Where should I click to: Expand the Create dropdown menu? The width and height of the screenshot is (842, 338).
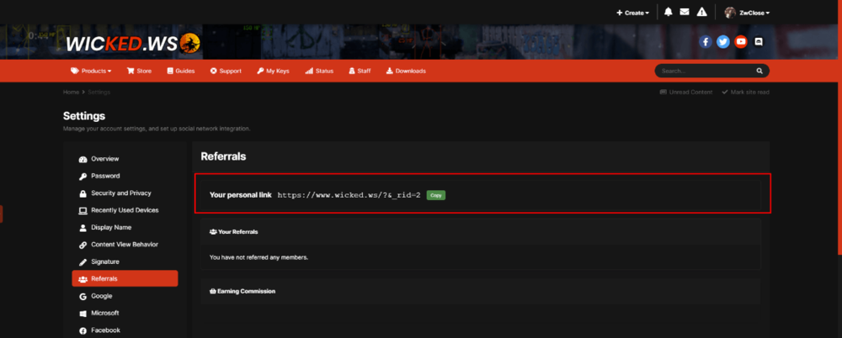(634, 13)
